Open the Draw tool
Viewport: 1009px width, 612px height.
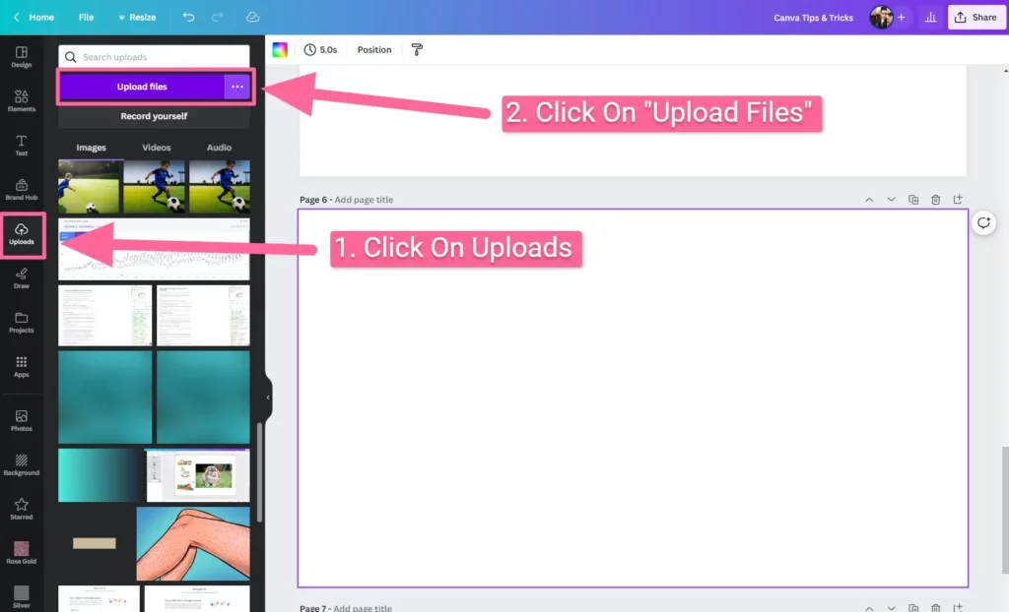[21, 277]
